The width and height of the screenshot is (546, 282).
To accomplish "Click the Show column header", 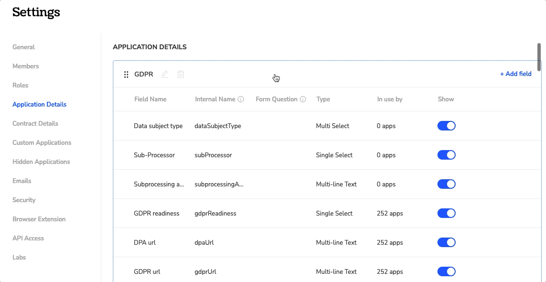I will pyautogui.click(x=446, y=99).
